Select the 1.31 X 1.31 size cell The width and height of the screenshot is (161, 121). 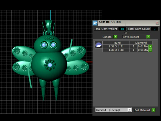coord(116,46)
